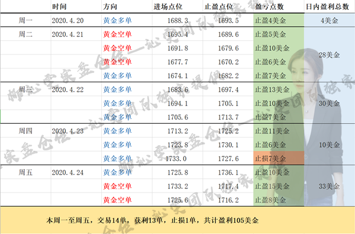
Task: Click entry price 1695.4
Action: click(177, 34)
